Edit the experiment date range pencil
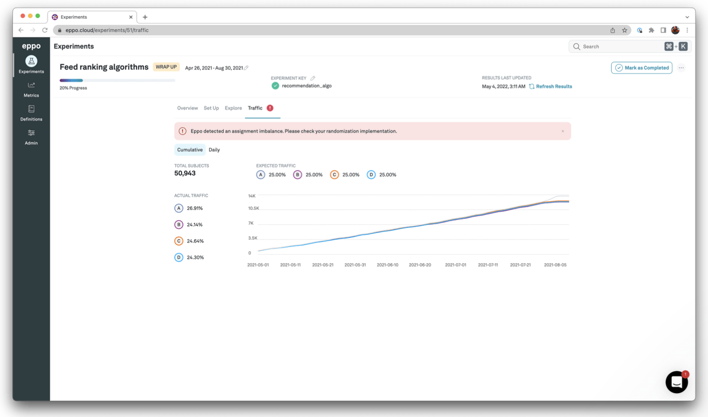Viewport: 708px width, 417px height. pos(246,68)
